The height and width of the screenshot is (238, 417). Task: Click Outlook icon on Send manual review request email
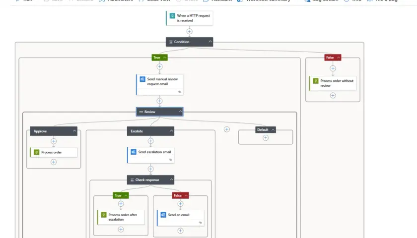coord(142,79)
